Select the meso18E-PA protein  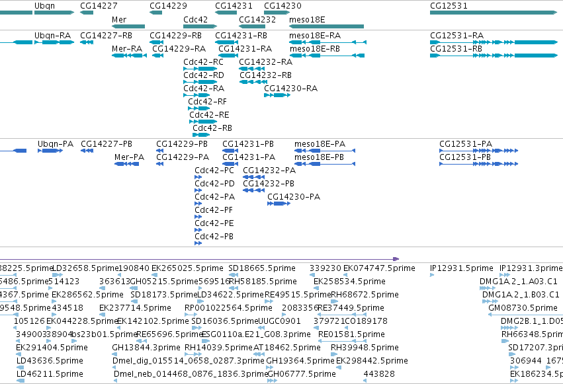(x=325, y=151)
